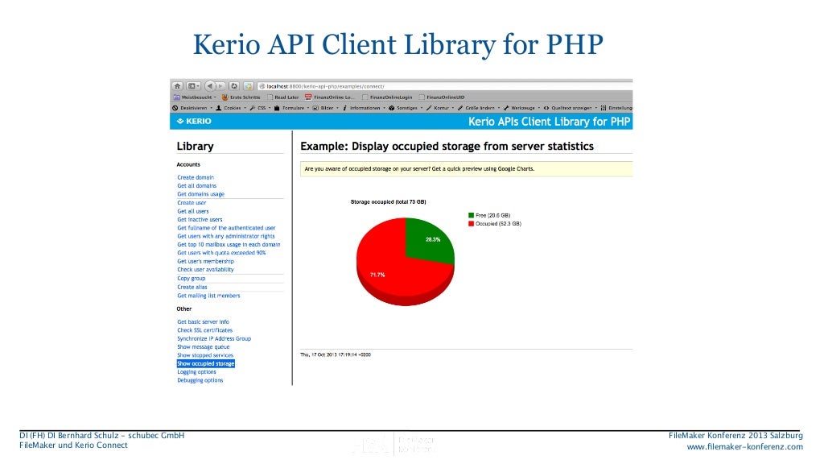This screenshot has width=824, height=464.
Task: Click the green 28.3% pie slice
Action: (x=428, y=240)
